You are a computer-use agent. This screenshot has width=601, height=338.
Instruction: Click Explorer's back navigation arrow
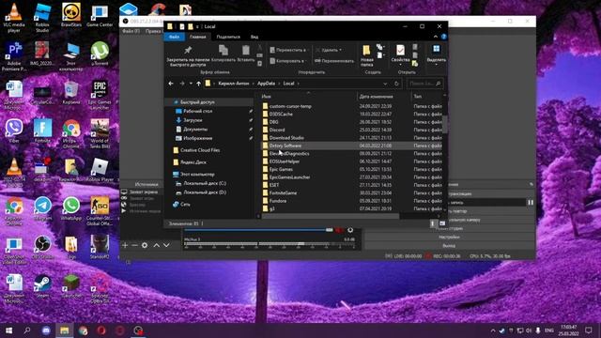point(171,84)
